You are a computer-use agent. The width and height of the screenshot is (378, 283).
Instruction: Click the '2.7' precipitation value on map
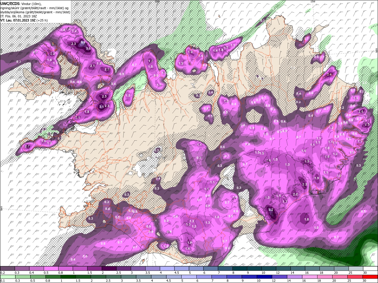(28, 146)
